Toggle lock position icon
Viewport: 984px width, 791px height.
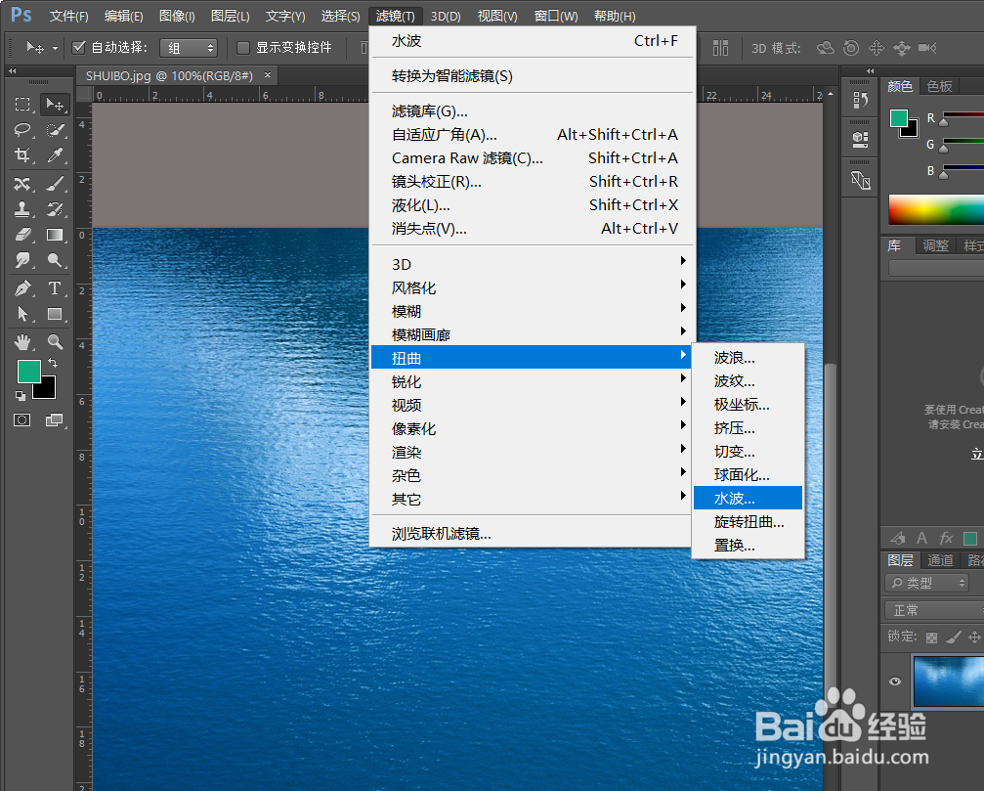pyautogui.click(x=974, y=637)
